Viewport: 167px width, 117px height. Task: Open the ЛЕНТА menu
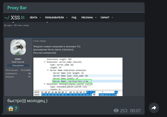[x=33, y=17]
